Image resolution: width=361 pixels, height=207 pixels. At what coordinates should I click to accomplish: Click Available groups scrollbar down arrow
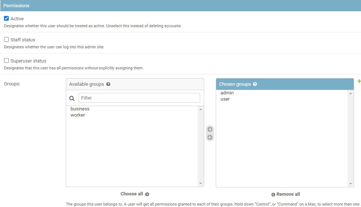201,183
